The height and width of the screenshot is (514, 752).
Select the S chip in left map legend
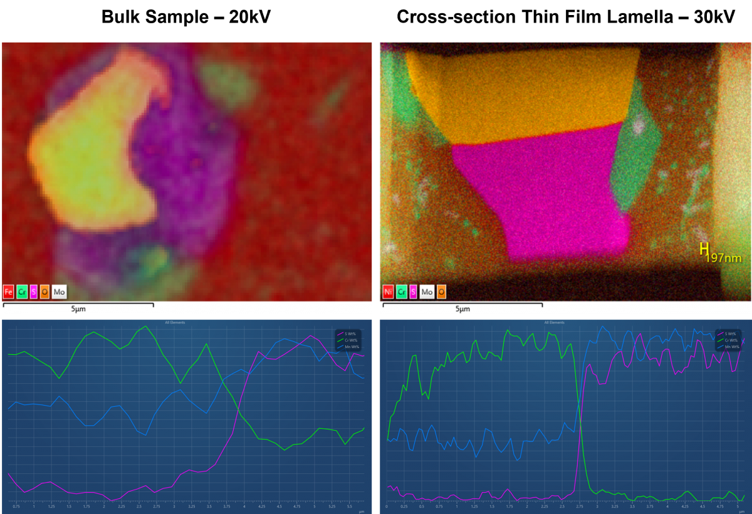point(33,292)
